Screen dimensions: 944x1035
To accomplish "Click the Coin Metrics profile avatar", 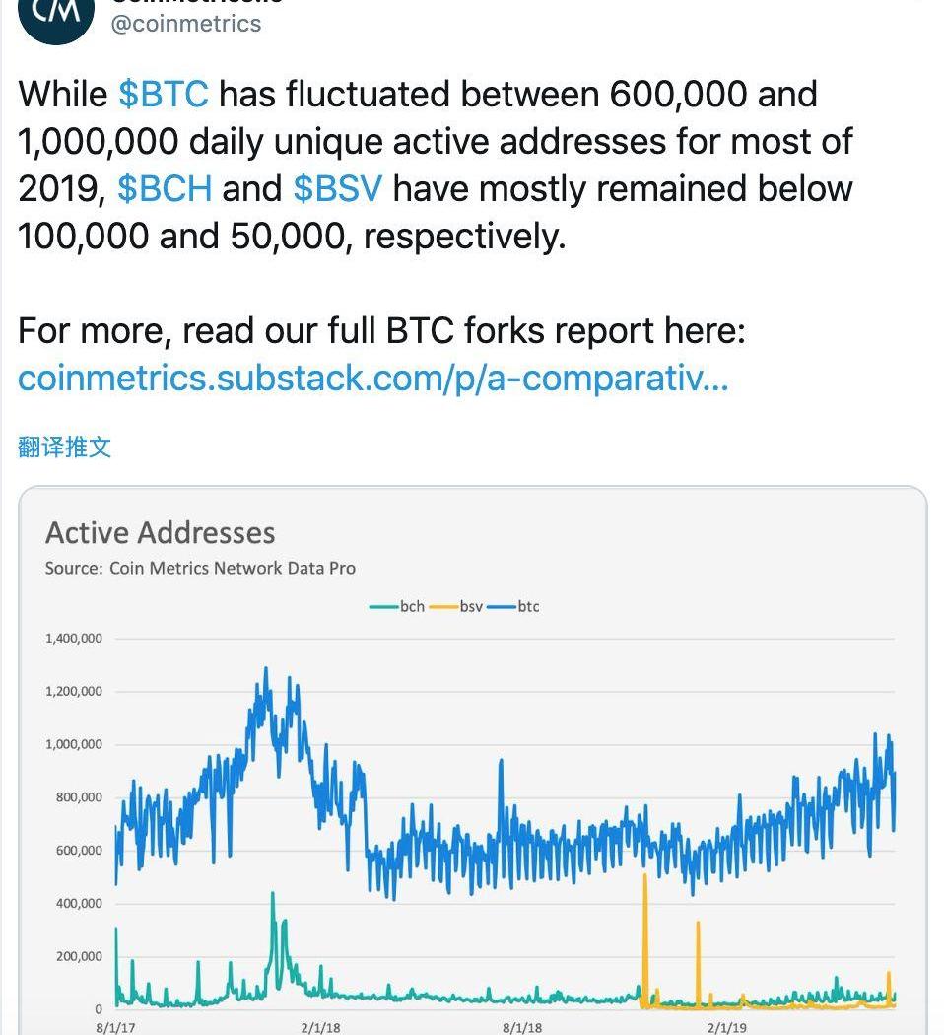I will pos(56,16).
